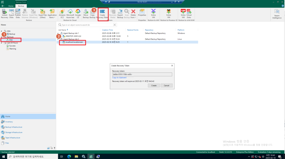The width and height of the screenshot is (285, 159).
Task: Select Disk under Backups tree
Action: pos(11,40)
